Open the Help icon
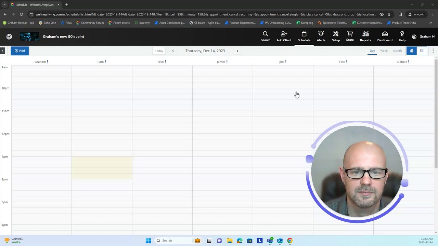This screenshot has height=246, width=438. (x=402, y=36)
